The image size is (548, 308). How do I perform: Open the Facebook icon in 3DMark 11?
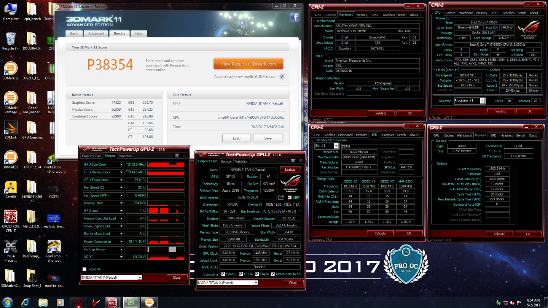pos(294,17)
